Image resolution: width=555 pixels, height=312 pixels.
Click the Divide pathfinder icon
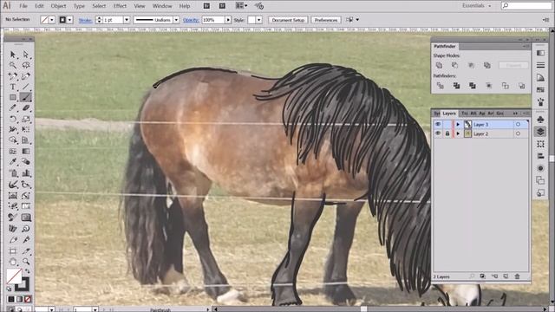(440, 86)
